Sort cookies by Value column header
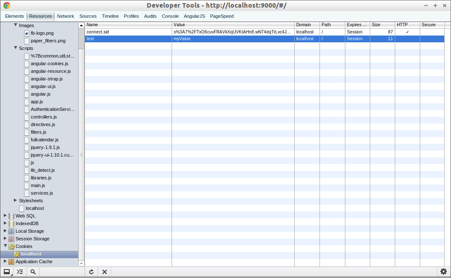 (233, 25)
